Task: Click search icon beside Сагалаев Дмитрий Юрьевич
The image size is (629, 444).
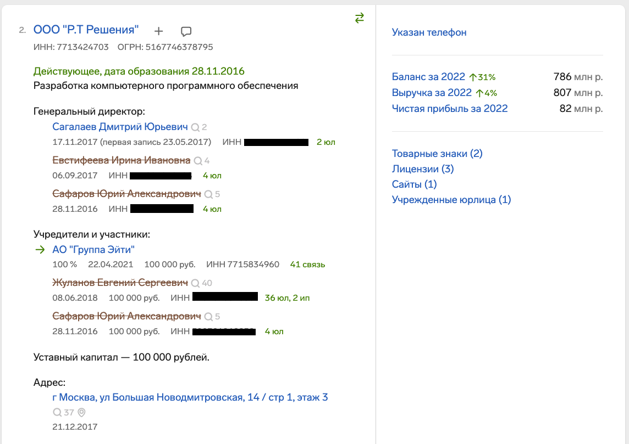Action: (x=195, y=127)
